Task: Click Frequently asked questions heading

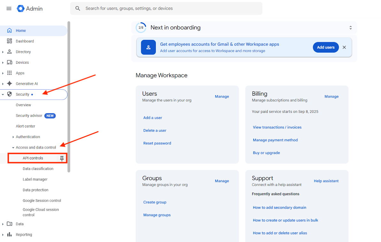Action: 276,194
